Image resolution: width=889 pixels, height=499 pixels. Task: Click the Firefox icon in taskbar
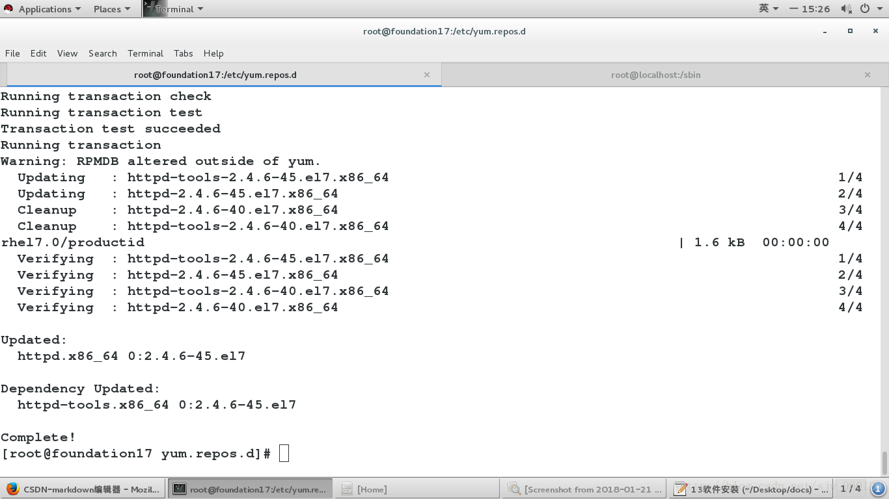[x=12, y=489]
